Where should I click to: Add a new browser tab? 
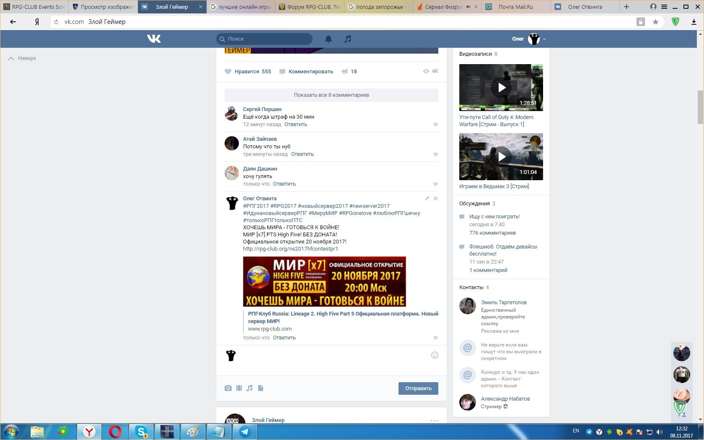coord(626,7)
